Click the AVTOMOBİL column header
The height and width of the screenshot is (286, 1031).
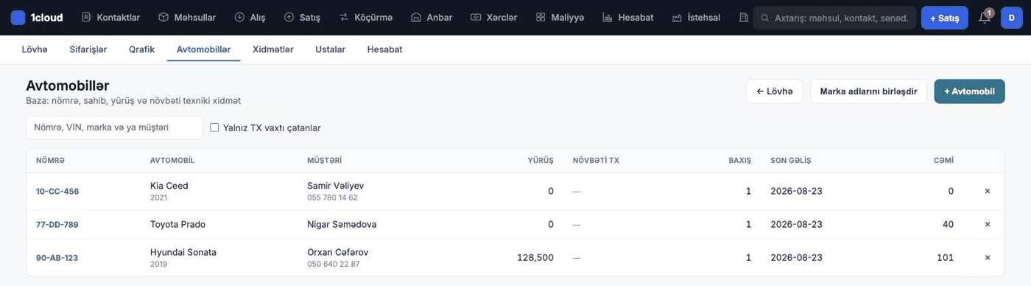point(172,161)
